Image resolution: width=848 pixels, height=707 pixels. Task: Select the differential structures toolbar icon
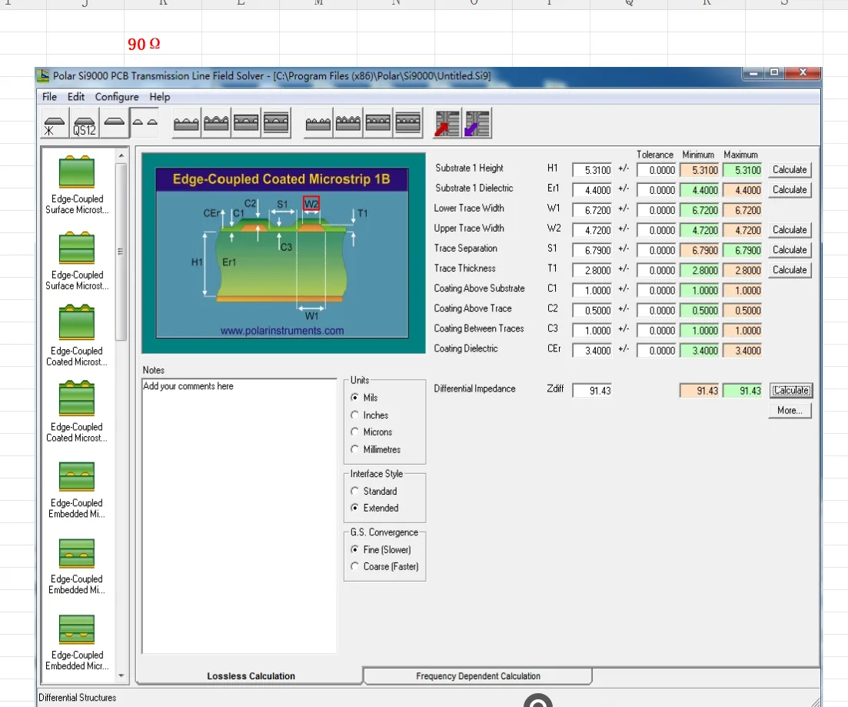coord(145,123)
